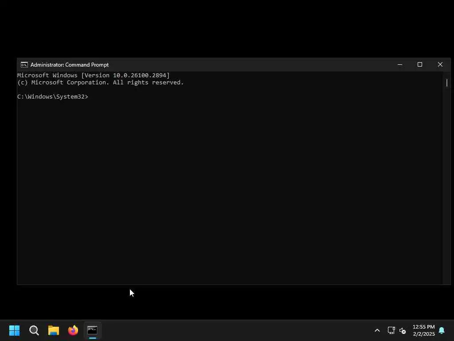Open Firefox from the taskbar
The width and height of the screenshot is (454, 341).
tap(73, 330)
